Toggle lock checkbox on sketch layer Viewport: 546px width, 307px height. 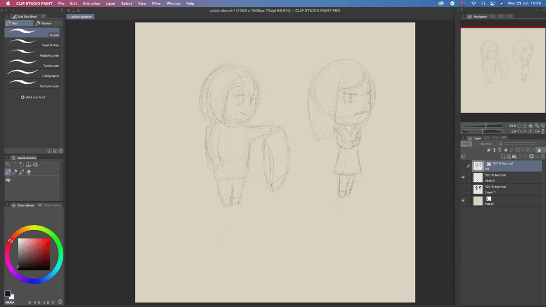click(x=468, y=178)
